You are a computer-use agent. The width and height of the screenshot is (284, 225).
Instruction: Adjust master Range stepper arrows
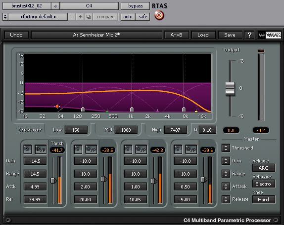(x=226, y=174)
